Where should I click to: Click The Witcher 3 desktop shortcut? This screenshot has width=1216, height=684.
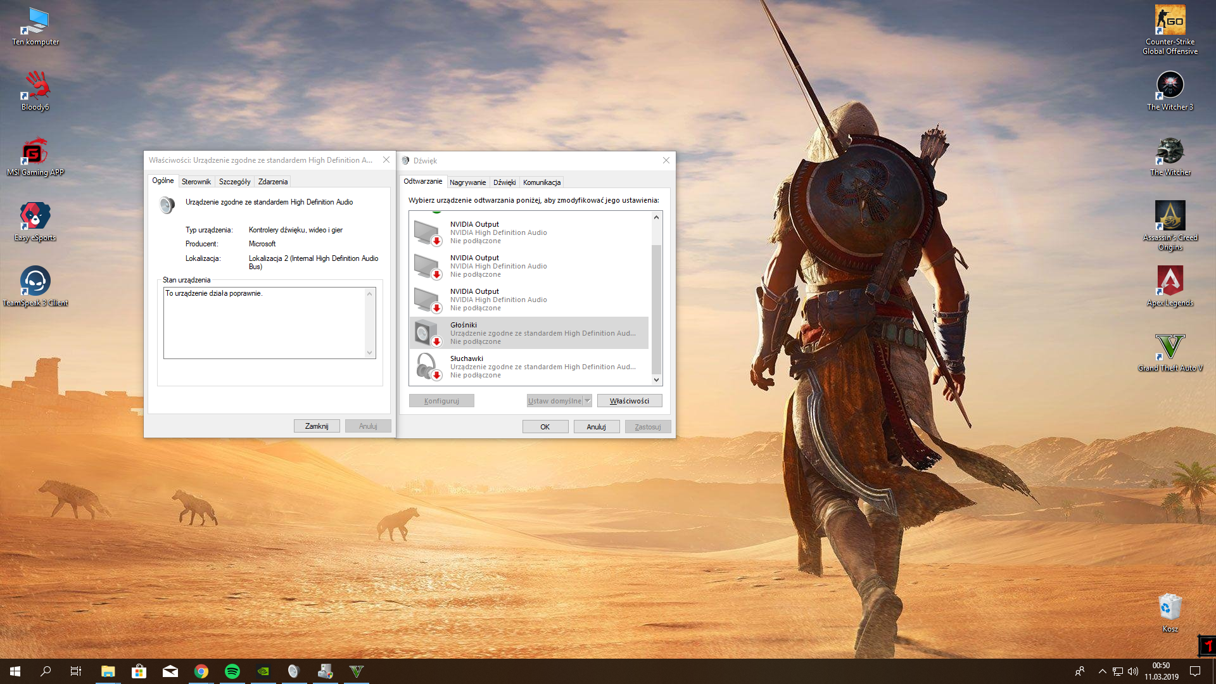(x=1170, y=91)
